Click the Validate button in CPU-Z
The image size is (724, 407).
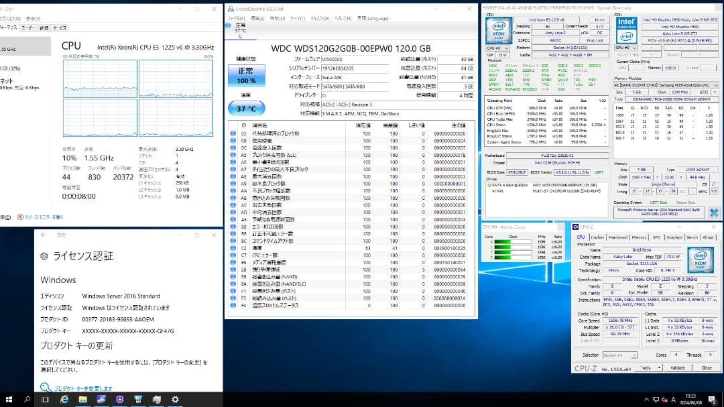coord(677,367)
